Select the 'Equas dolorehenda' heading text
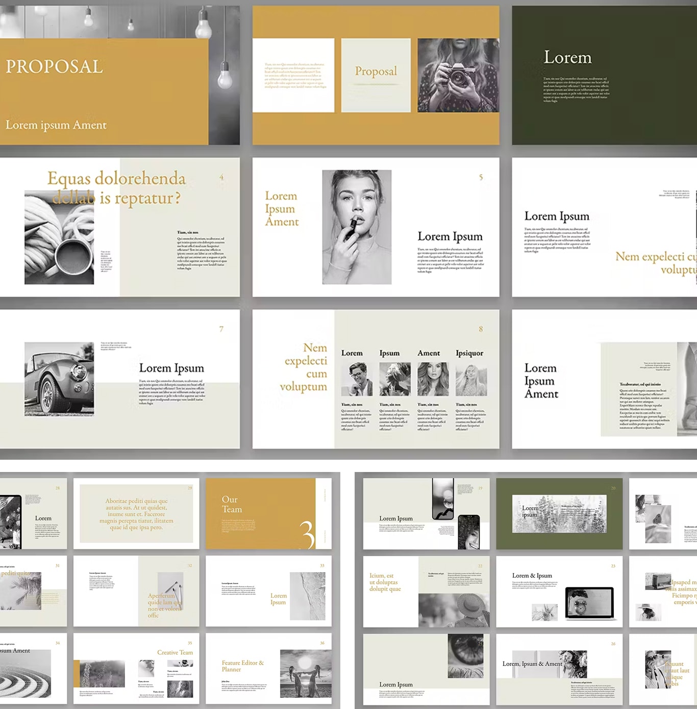Image resolution: width=697 pixels, height=709 pixels. click(x=116, y=179)
